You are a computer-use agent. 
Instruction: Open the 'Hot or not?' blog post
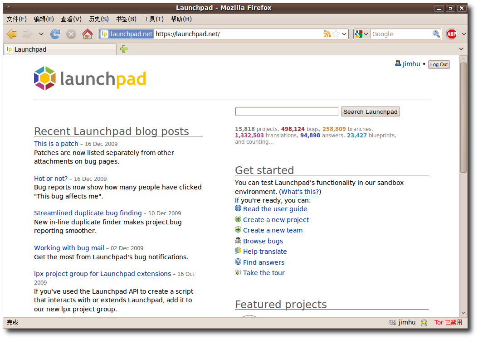pyautogui.click(x=51, y=179)
